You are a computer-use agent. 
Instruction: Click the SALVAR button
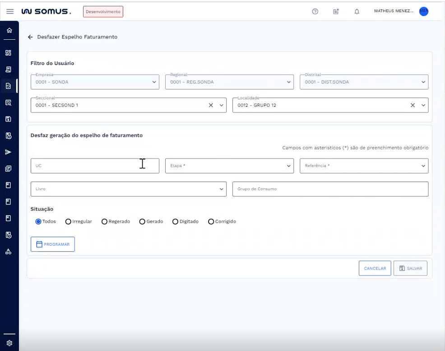(410, 268)
